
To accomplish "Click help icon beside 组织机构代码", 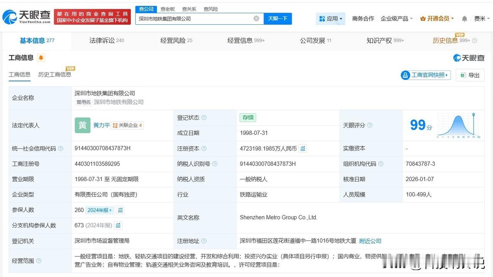I will click(x=381, y=164).
